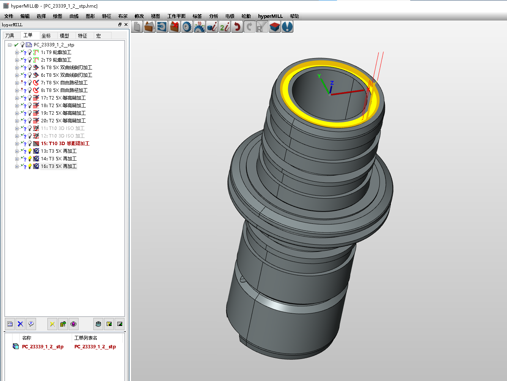Click the last black-and-green panel icon button

tap(120, 324)
